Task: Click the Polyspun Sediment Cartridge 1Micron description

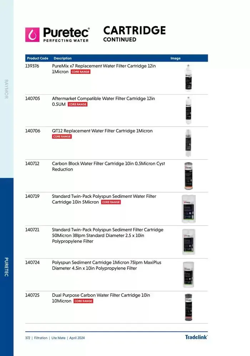Action: [x=106, y=265]
